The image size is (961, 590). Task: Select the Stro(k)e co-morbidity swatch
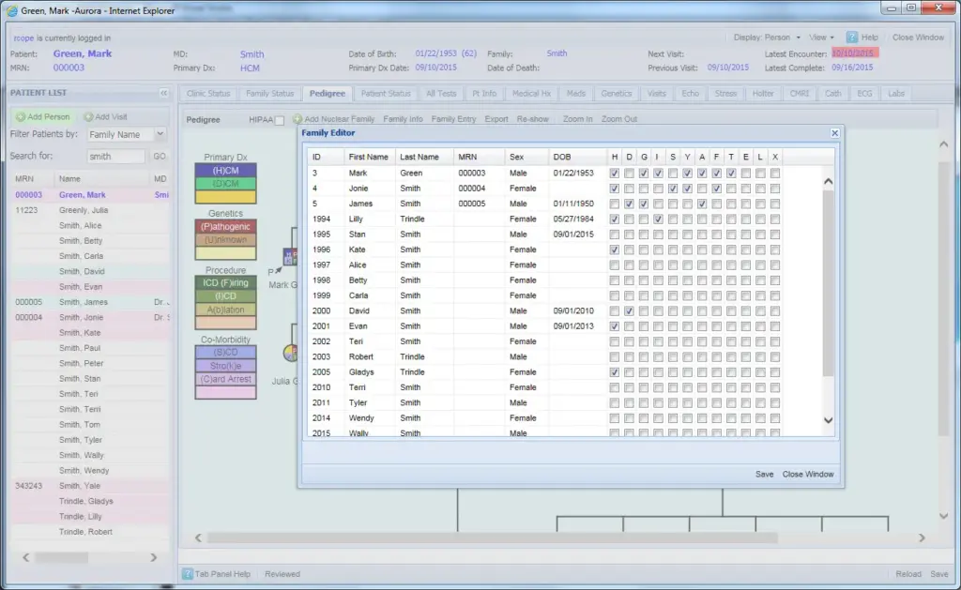point(225,366)
